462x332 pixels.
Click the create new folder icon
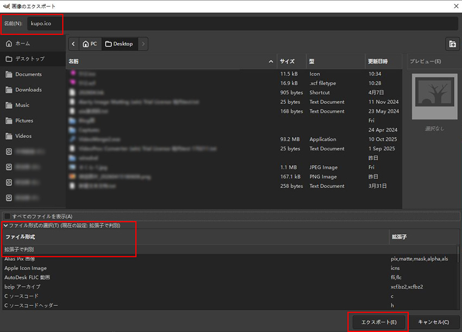pos(451,44)
